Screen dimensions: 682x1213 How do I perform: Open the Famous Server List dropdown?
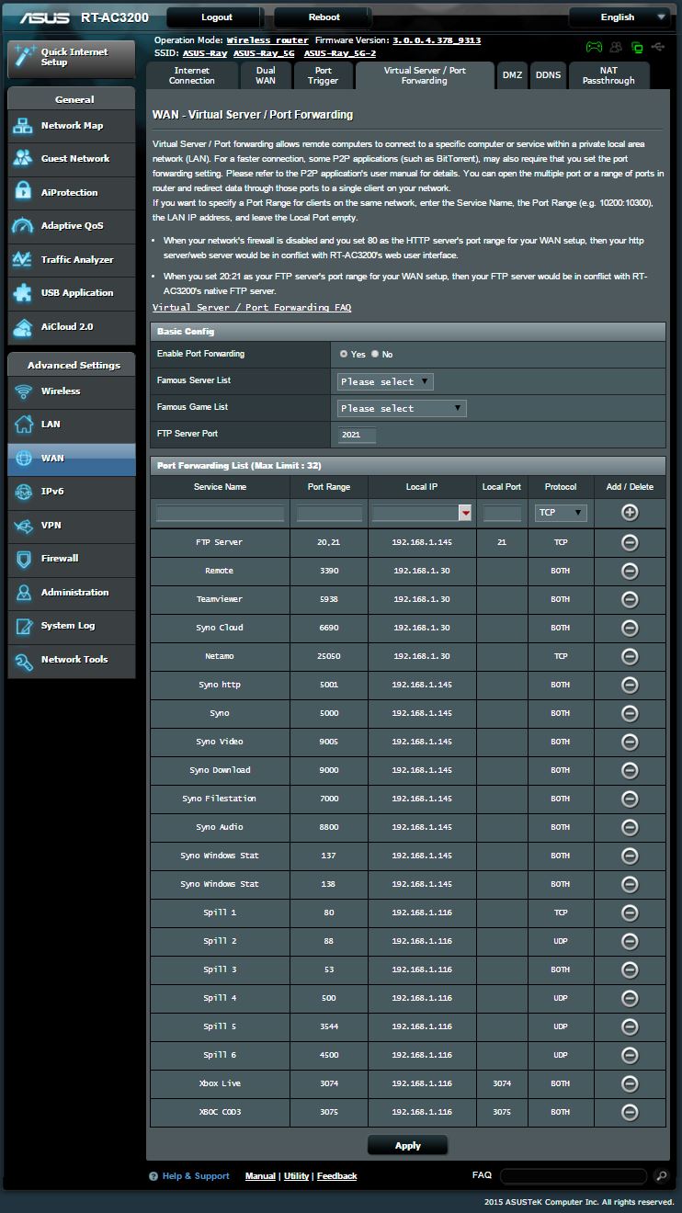coord(385,381)
